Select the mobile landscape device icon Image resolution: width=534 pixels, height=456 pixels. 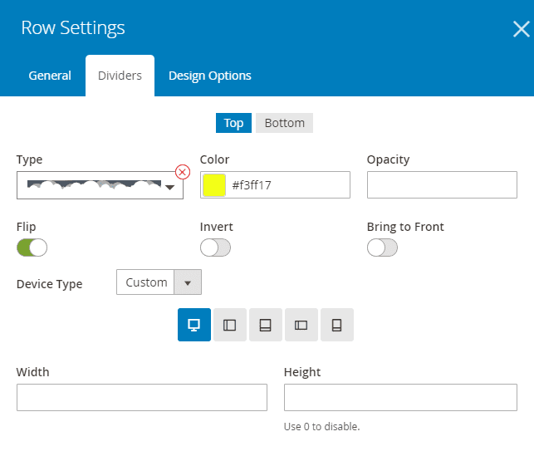click(x=301, y=325)
